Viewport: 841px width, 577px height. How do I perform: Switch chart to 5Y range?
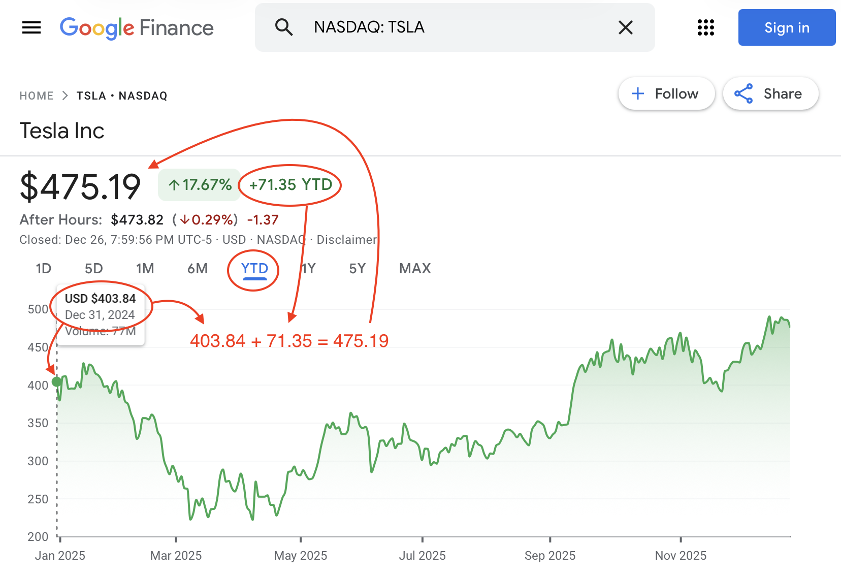[x=358, y=269]
